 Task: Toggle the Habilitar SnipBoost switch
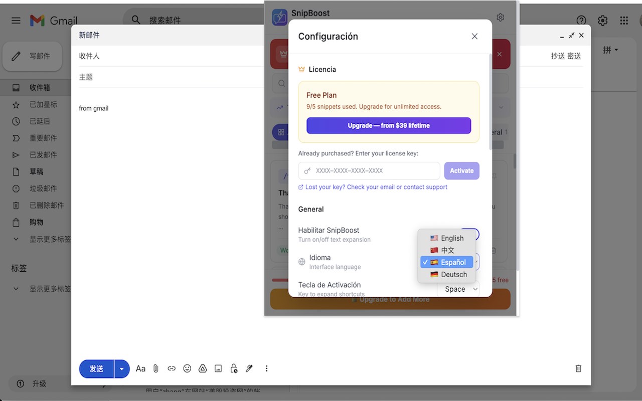(x=470, y=235)
